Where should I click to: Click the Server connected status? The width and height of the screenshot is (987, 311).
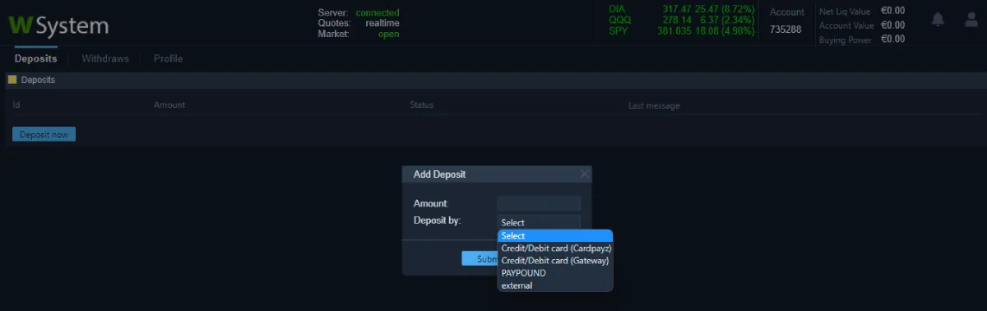click(x=359, y=13)
